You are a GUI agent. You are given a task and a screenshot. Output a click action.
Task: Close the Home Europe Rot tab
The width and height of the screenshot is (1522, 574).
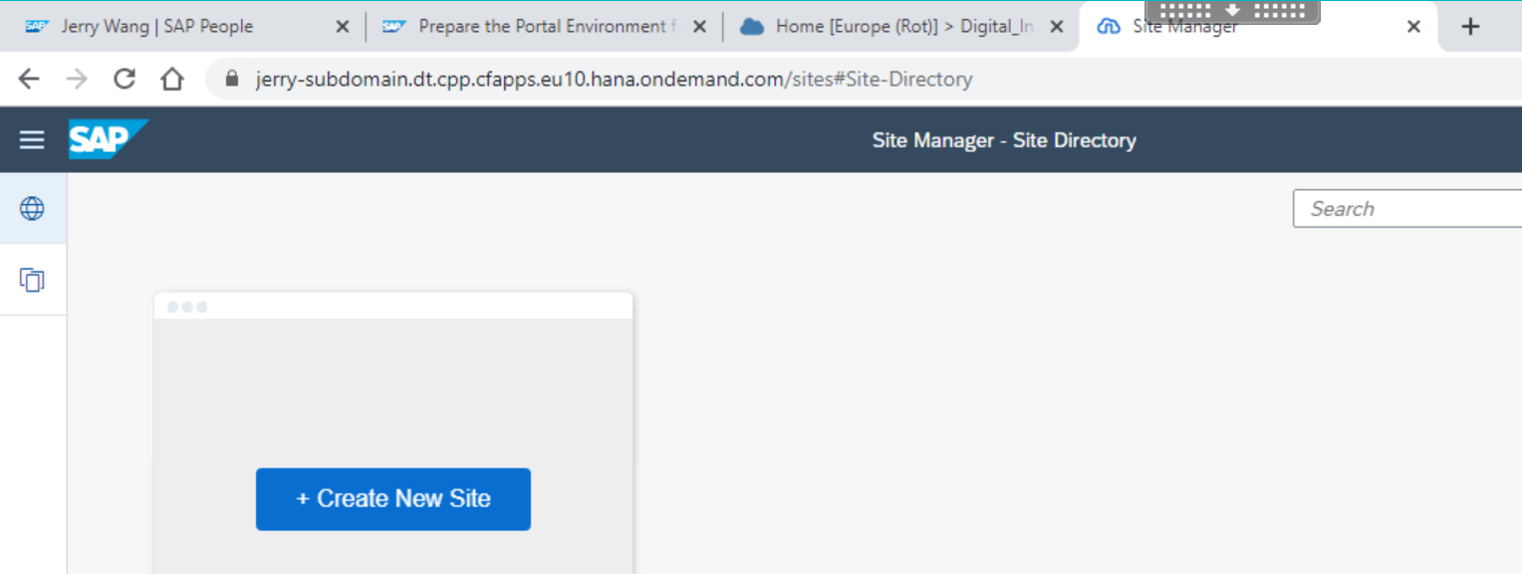click(x=1057, y=27)
